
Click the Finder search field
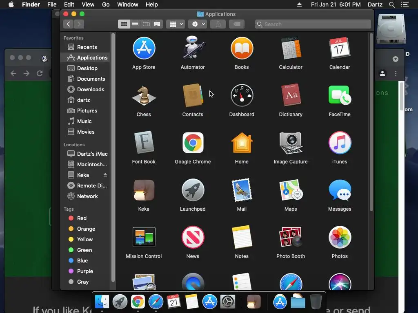313,24
